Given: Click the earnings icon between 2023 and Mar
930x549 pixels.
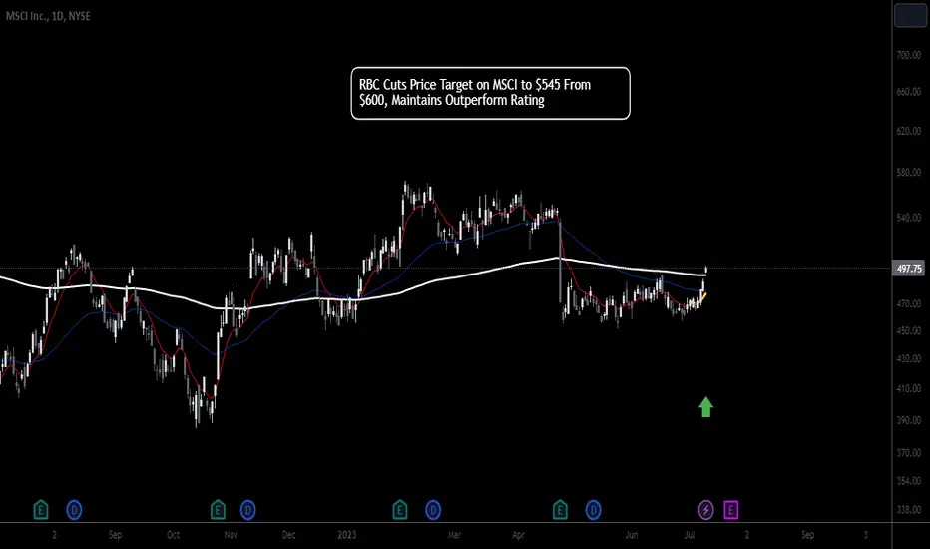Looking at the screenshot, I should pos(400,509).
